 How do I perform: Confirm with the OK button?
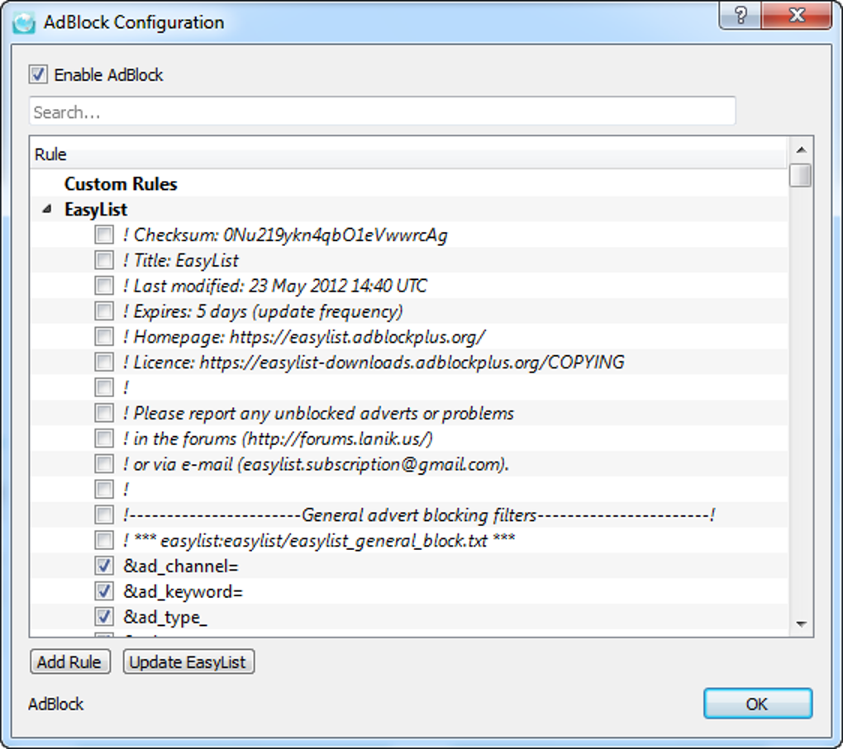758,704
